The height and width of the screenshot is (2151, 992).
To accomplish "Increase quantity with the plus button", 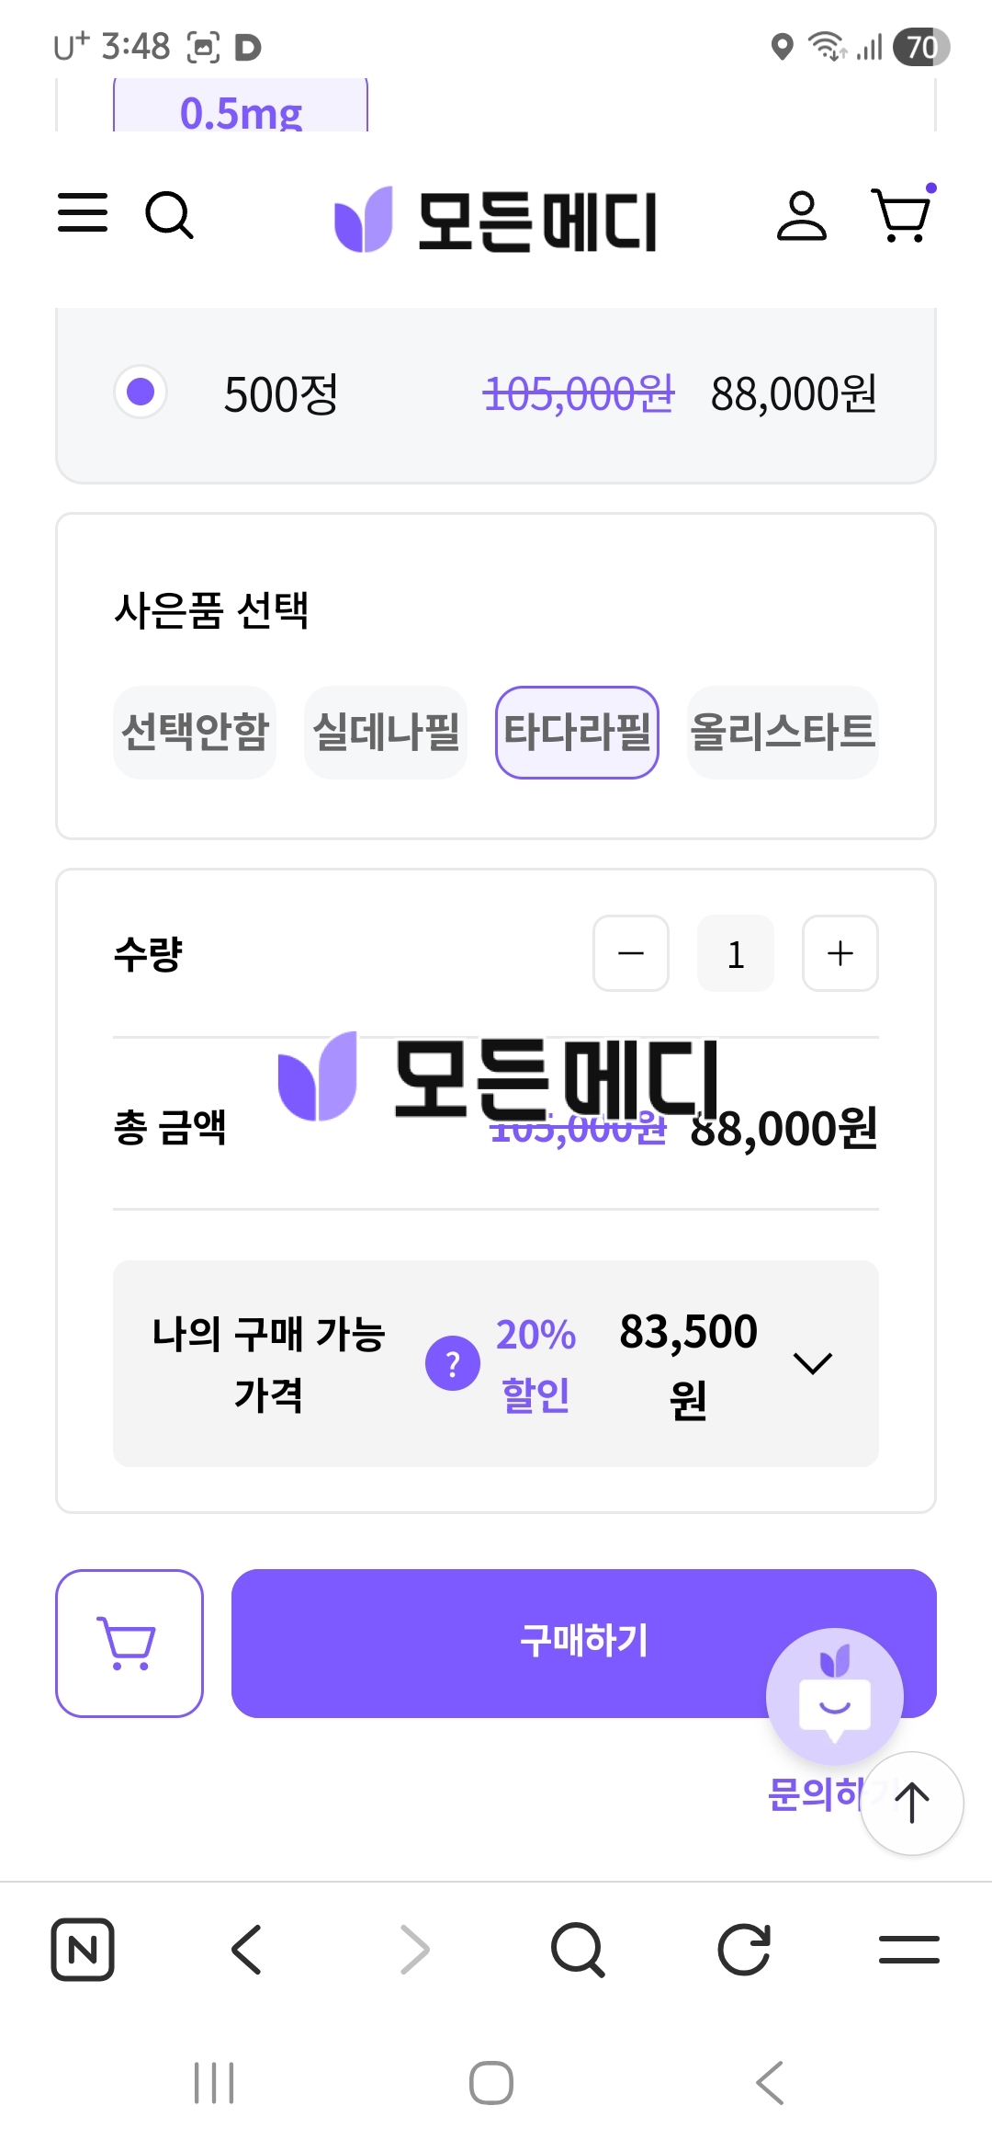I will tap(840, 953).
